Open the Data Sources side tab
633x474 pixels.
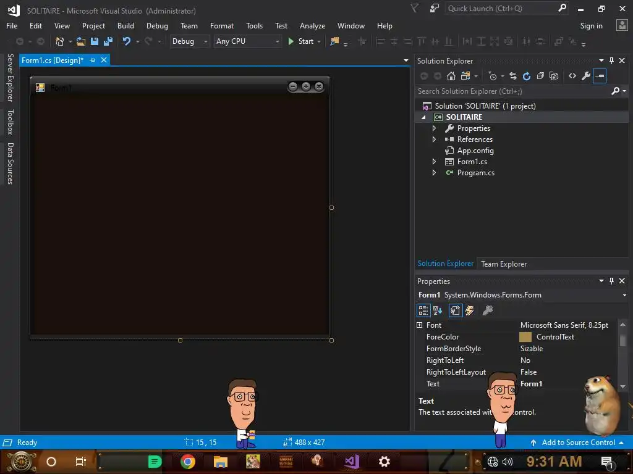point(11,163)
